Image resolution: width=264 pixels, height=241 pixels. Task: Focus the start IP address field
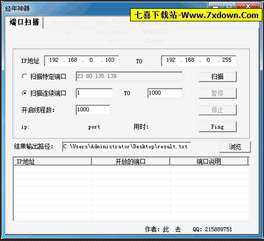[81, 61]
